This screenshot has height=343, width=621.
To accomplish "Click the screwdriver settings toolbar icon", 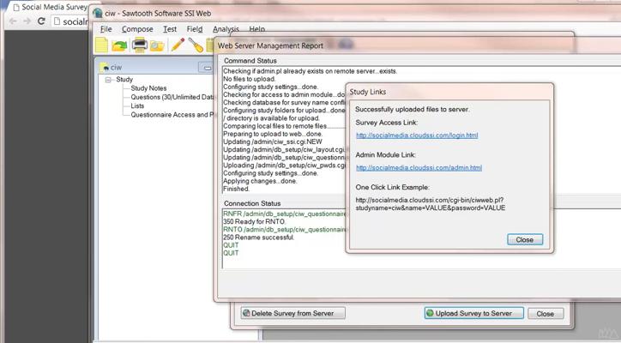I will 196,45.
